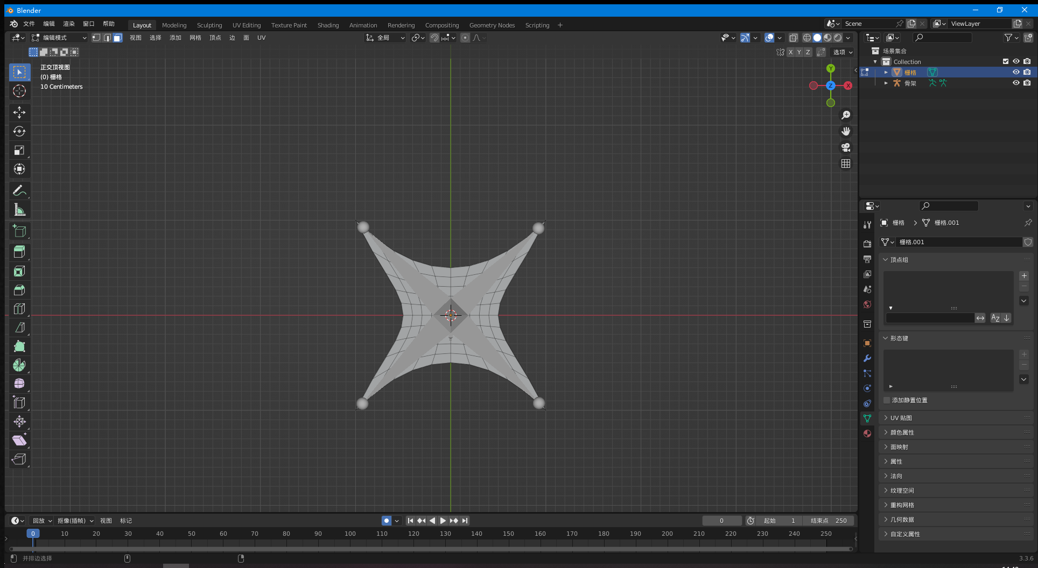Select the Knife tool
This screenshot has height=568, width=1038.
coord(19,328)
